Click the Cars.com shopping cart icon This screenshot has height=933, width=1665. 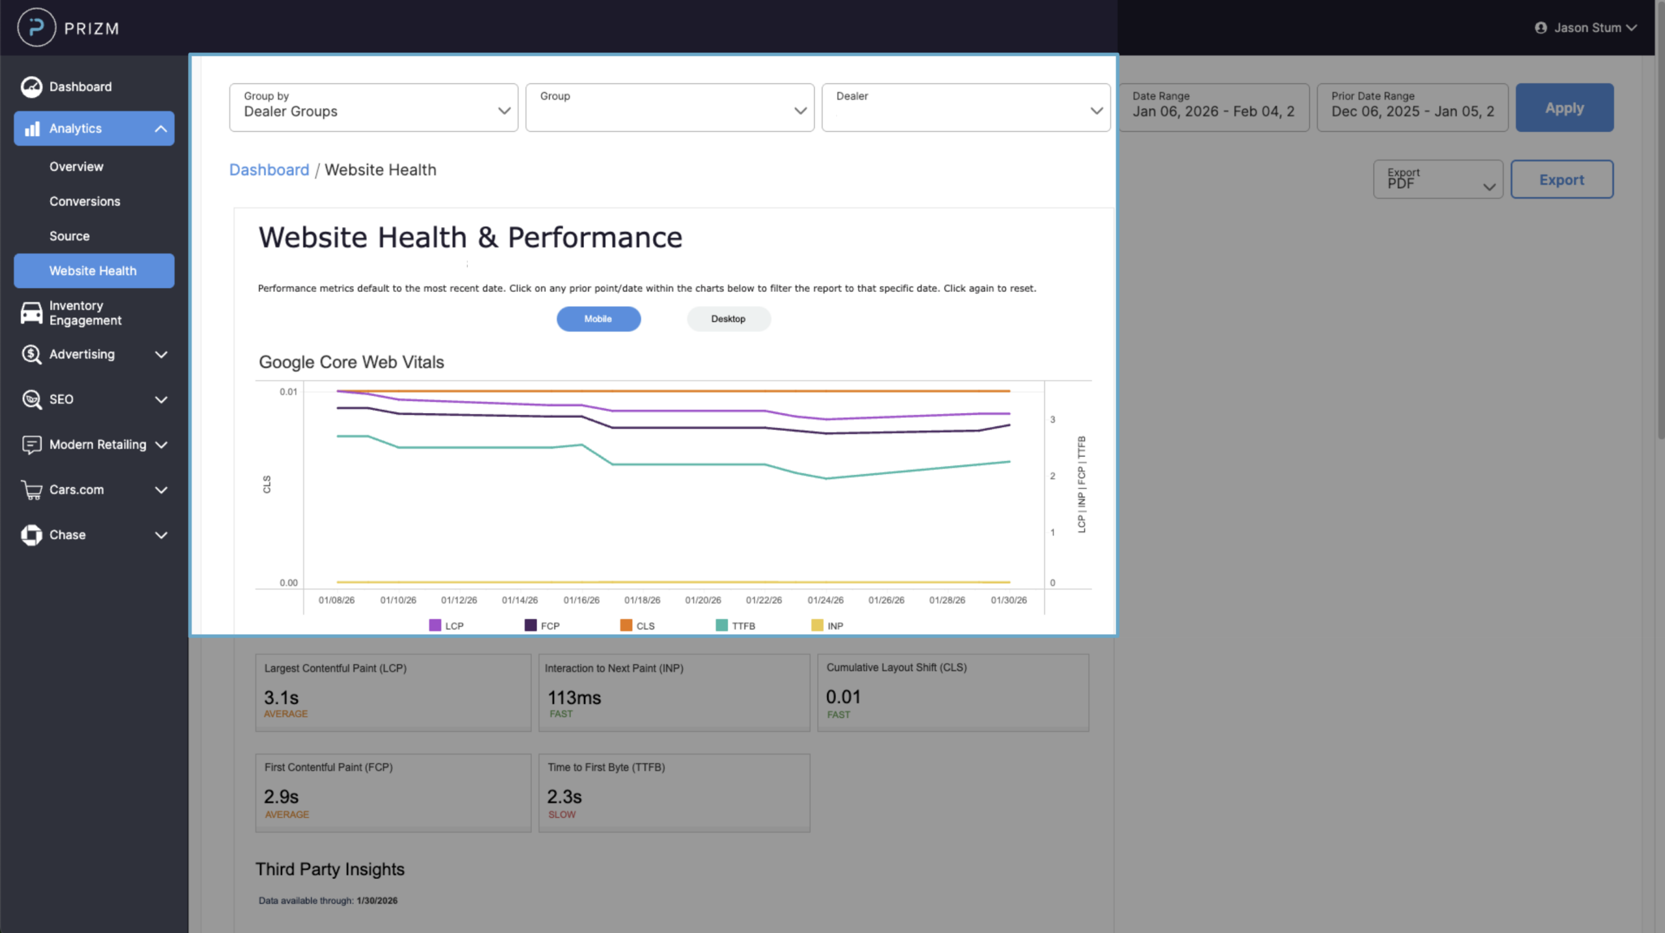pyautogui.click(x=31, y=490)
